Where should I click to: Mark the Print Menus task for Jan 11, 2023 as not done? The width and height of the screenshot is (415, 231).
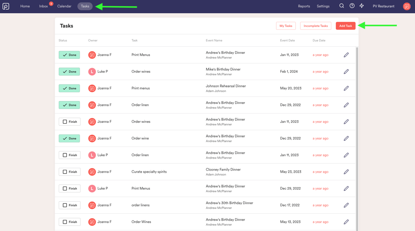pyautogui.click(x=69, y=55)
